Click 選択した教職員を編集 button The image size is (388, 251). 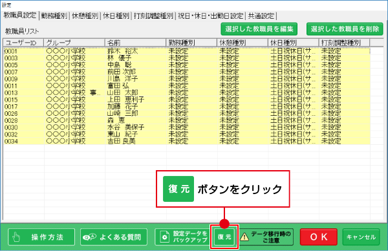click(259, 29)
